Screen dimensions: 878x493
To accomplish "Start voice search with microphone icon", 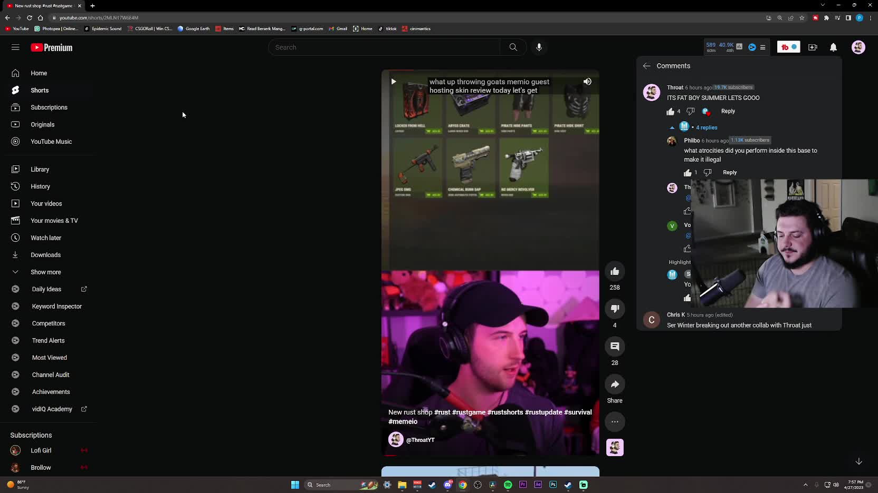I will (x=539, y=47).
